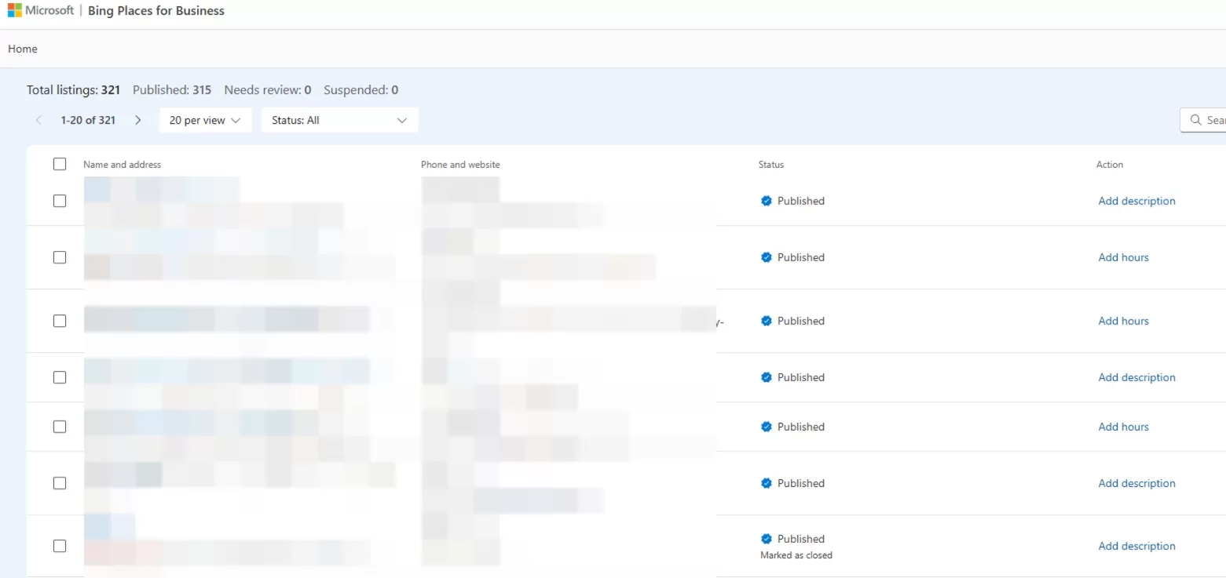Click verified badge of 'Marked as closed' listing
The width and height of the screenshot is (1226, 578).
(x=767, y=539)
